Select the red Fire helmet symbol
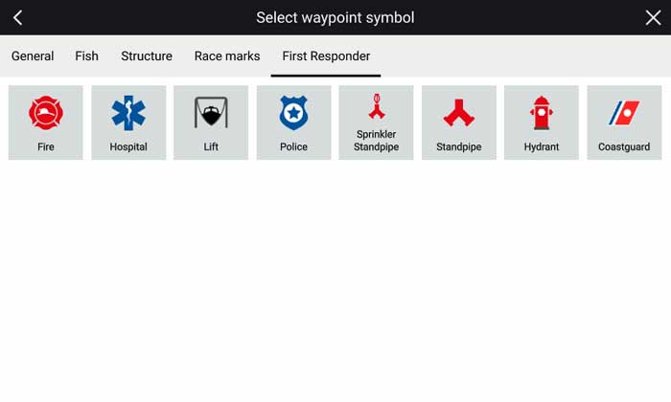 point(46,114)
